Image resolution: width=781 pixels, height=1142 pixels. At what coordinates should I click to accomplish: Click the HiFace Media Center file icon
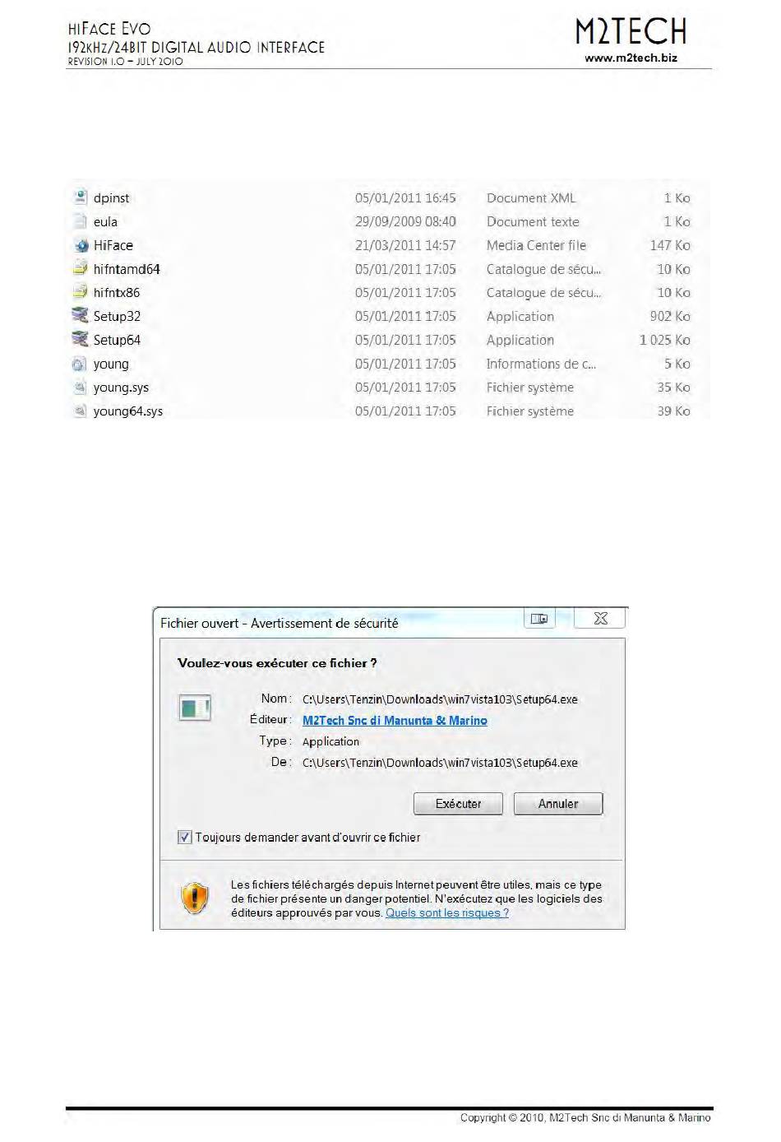coord(81,245)
